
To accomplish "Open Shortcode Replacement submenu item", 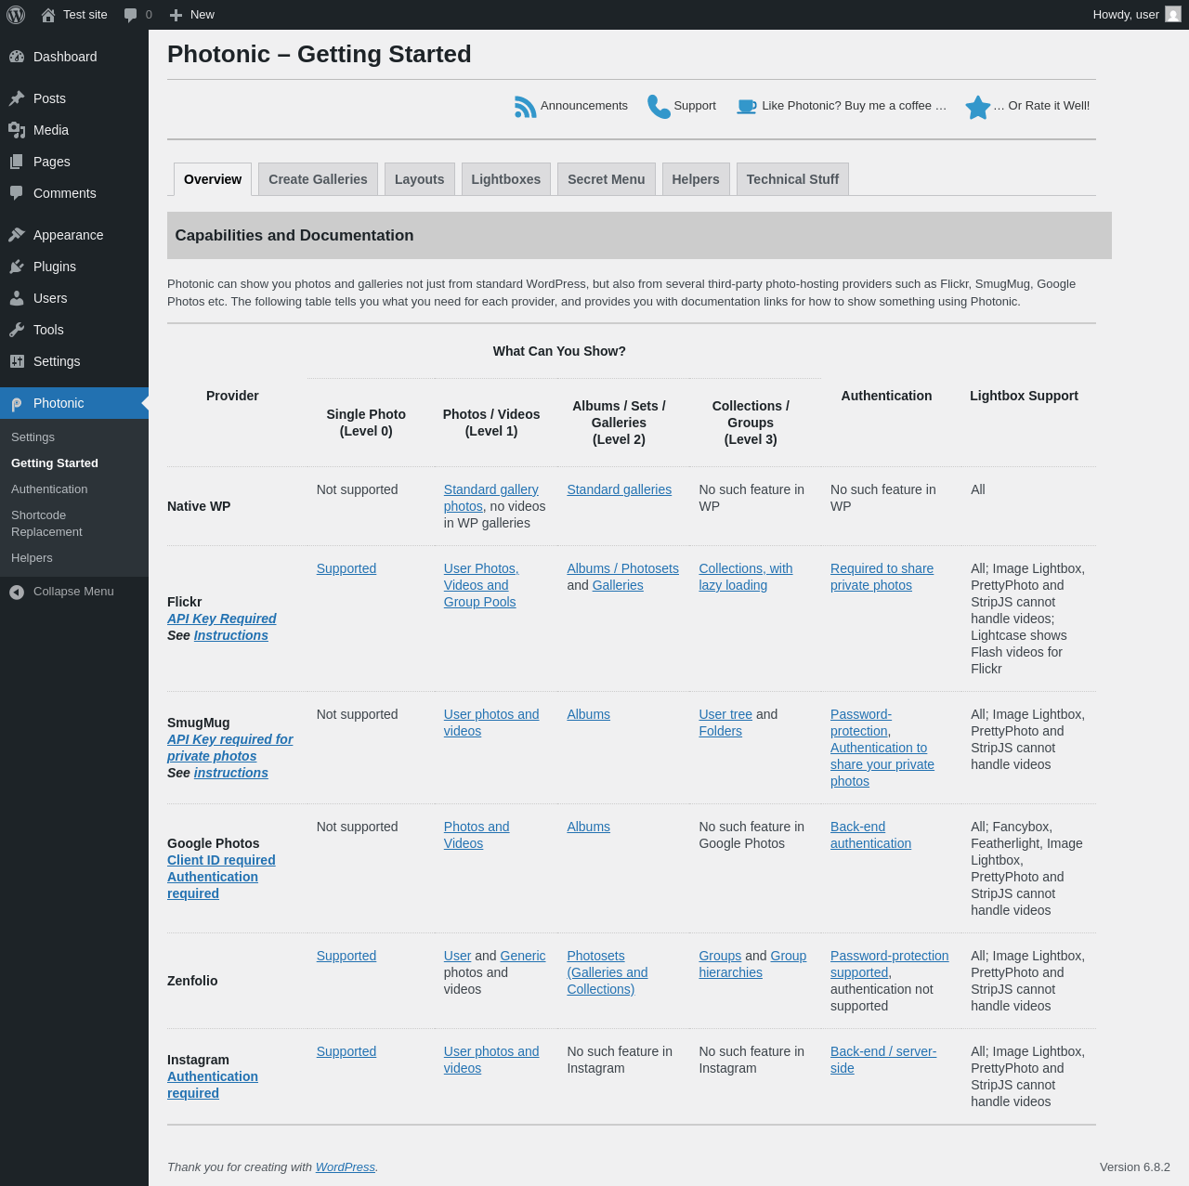I will pyautogui.click(x=74, y=524).
